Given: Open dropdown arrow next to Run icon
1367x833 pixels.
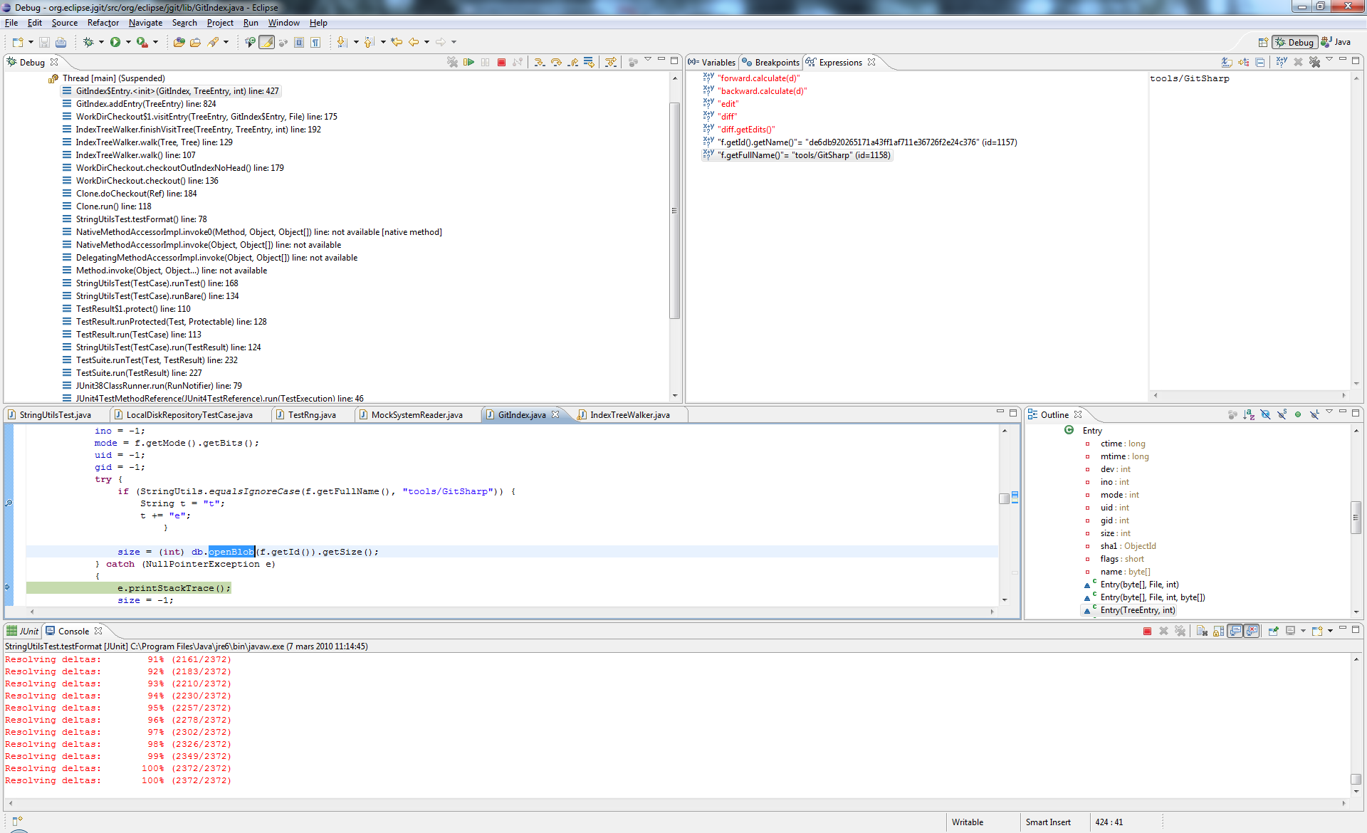Looking at the screenshot, I should point(128,43).
